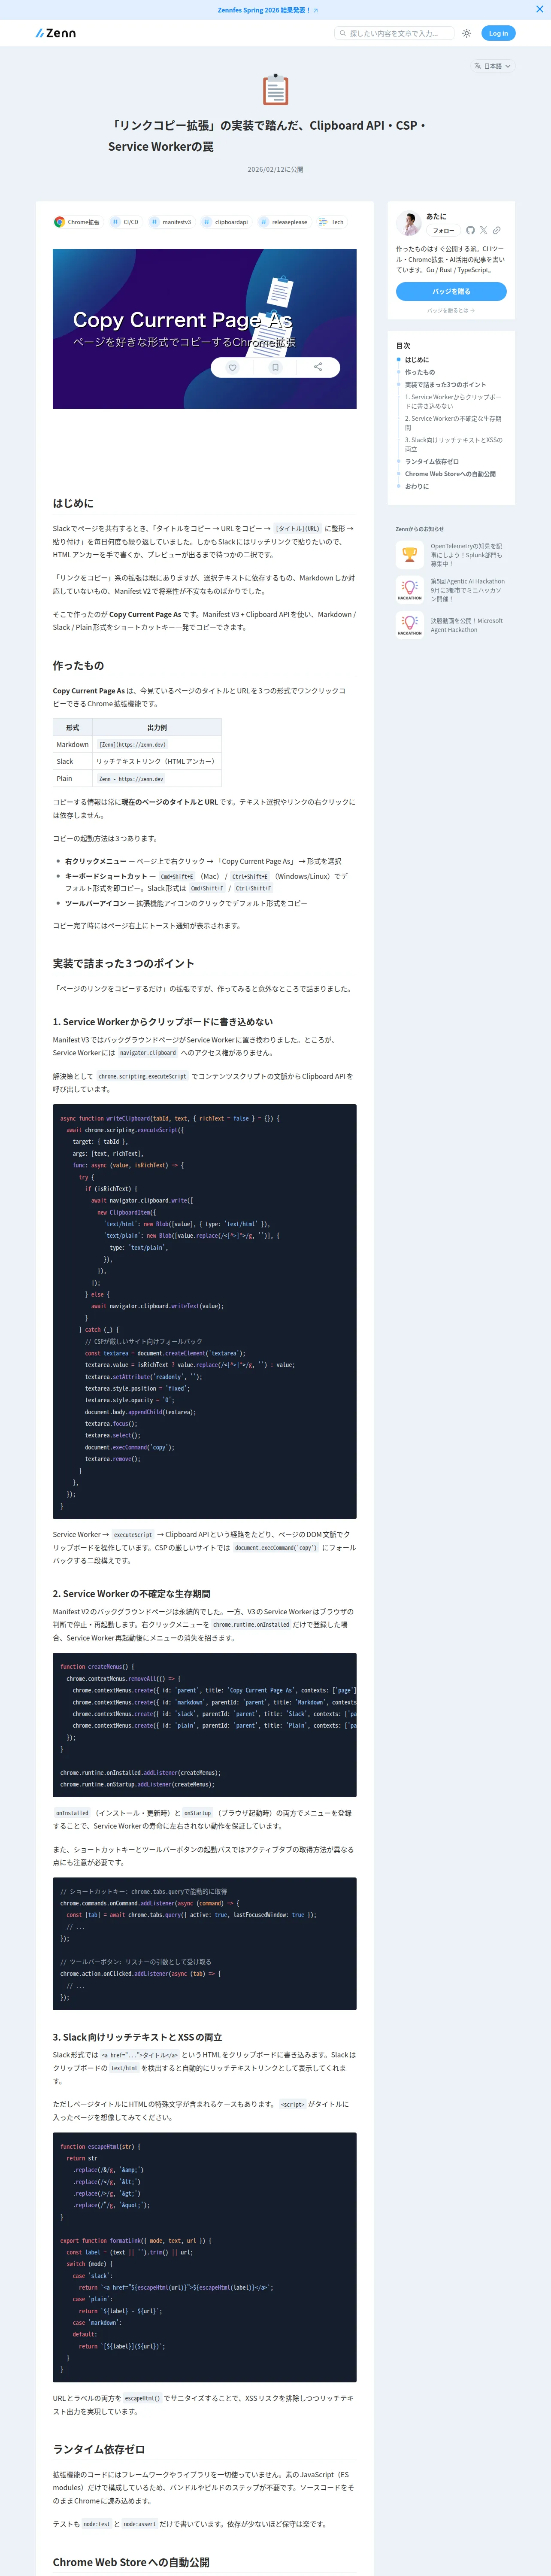Close the Zennfes Spring 2026 banner
This screenshot has height=2576, width=551.
(x=540, y=9)
